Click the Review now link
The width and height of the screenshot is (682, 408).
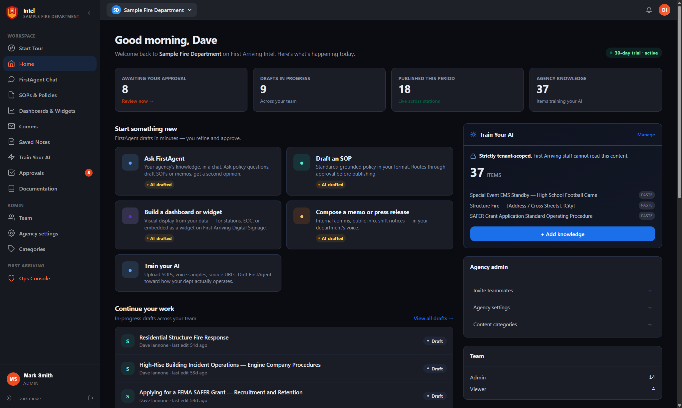click(138, 101)
